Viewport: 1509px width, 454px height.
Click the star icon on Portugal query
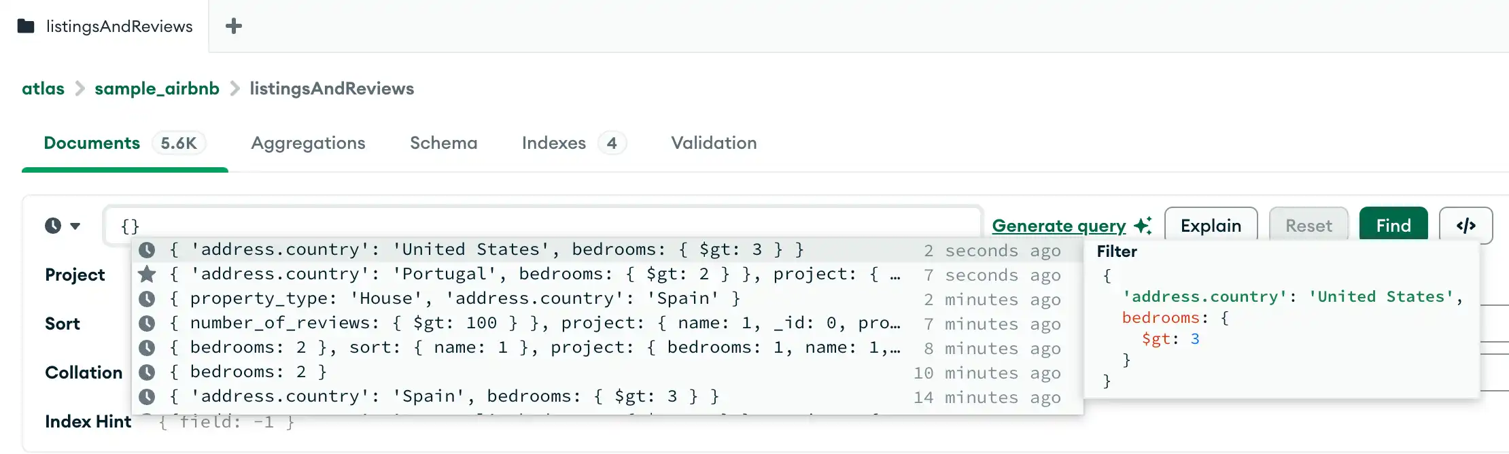tap(147, 274)
